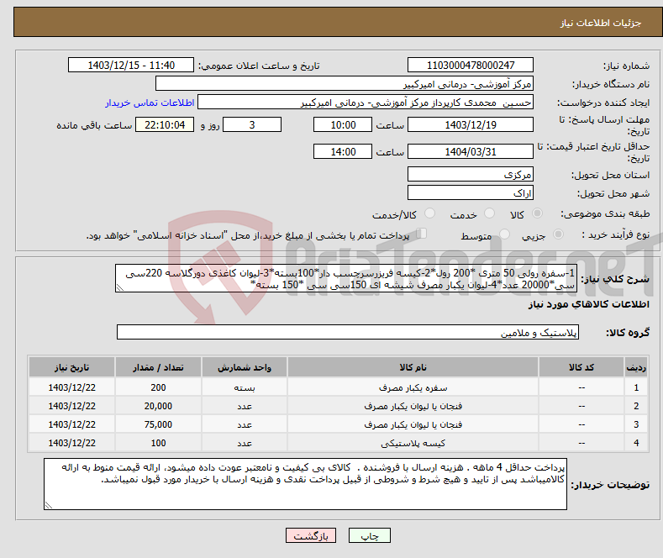Click the response deadline date 1403/12/19

471,124
